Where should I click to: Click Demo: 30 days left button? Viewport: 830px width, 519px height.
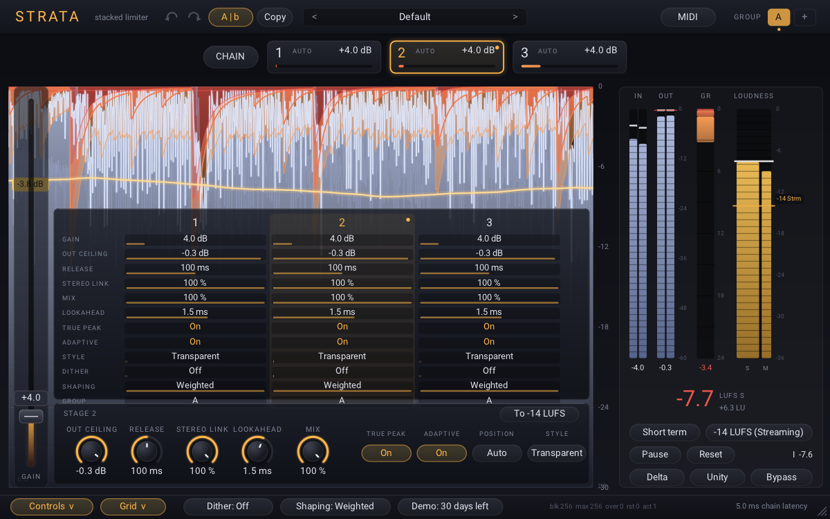(x=450, y=507)
